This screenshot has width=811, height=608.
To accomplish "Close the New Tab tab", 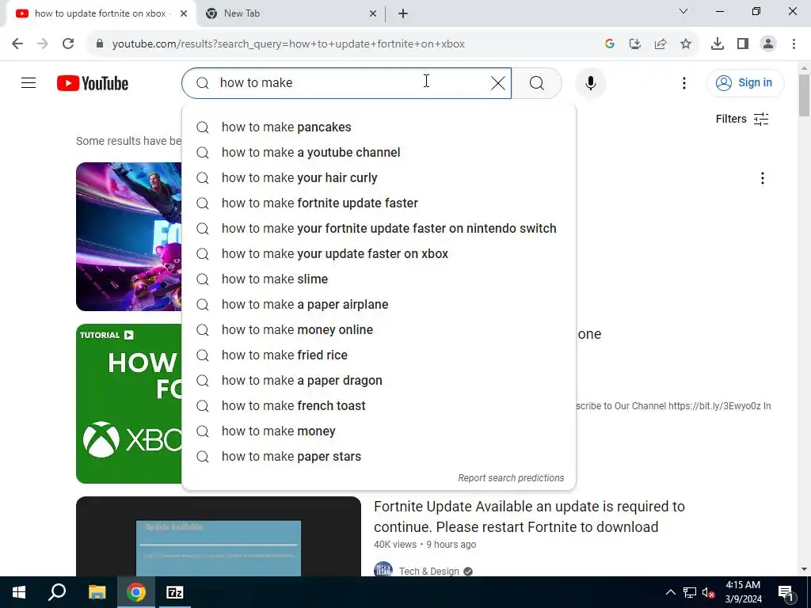I will coord(372,13).
